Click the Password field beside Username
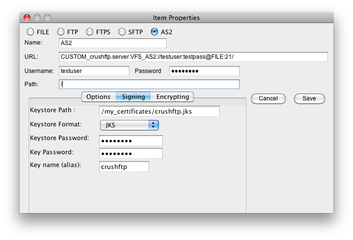This screenshot has height=240, width=353. (x=204, y=71)
